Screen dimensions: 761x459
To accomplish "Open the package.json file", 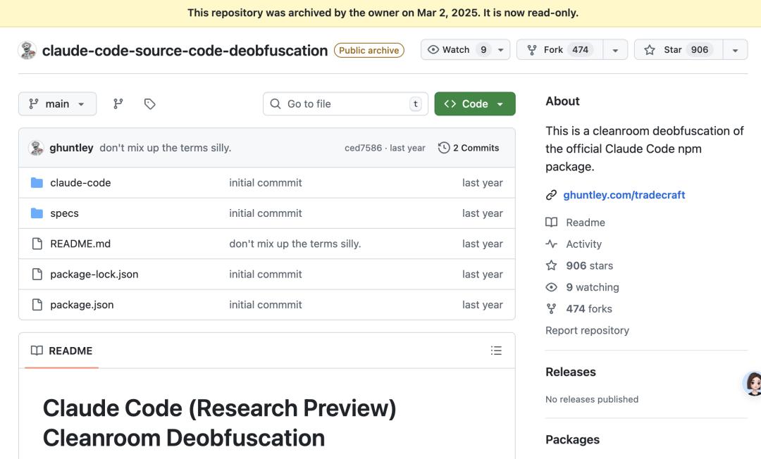I will [x=82, y=305].
